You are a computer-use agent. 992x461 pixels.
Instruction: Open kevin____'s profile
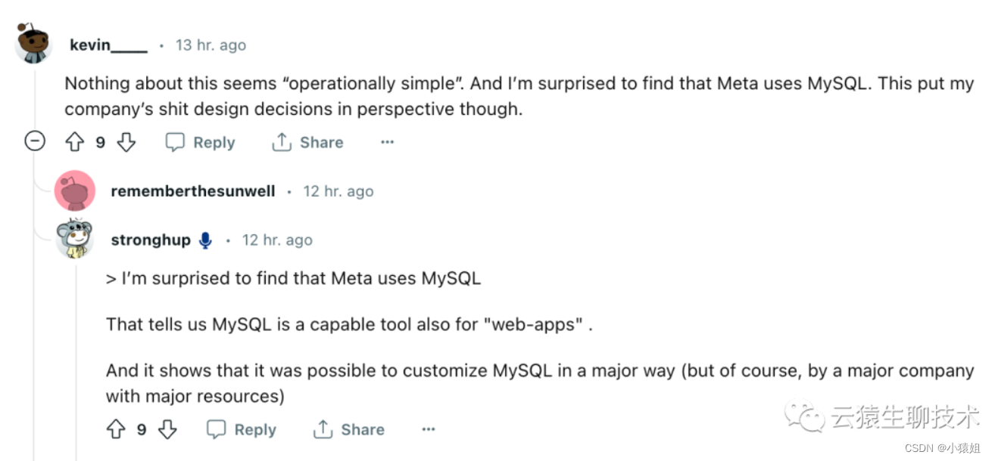(107, 45)
